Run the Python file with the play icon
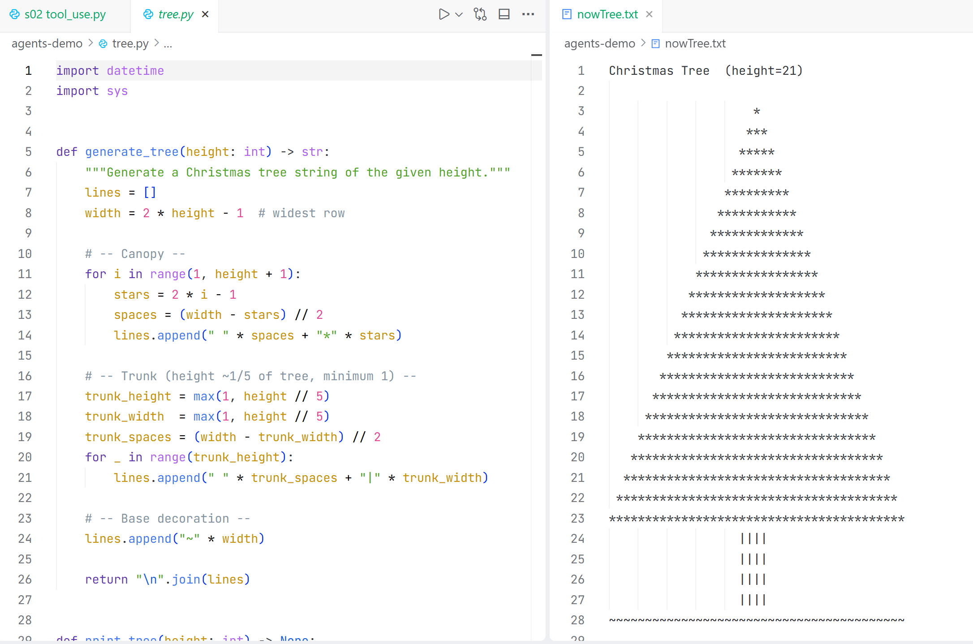 tap(443, 14)
